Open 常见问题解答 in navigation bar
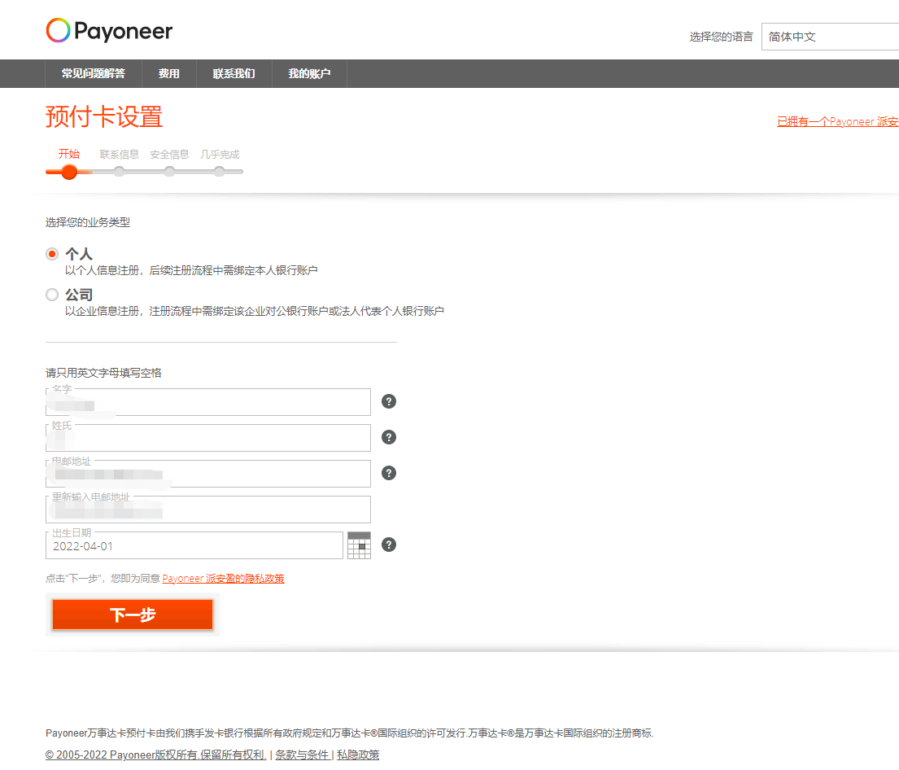This screenshot has height=770, width=899. click(94, 74)
